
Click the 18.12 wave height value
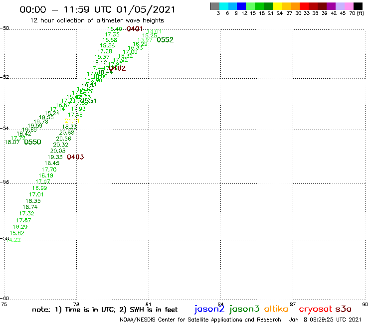[100, 63]
